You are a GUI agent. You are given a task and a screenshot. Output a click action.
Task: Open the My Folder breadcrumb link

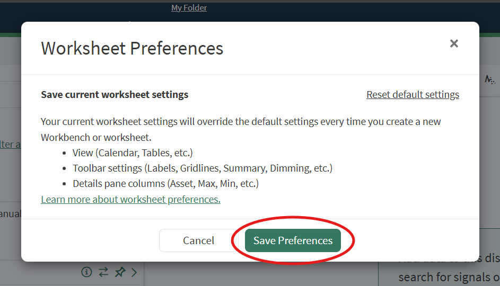(x=189, y=8)
